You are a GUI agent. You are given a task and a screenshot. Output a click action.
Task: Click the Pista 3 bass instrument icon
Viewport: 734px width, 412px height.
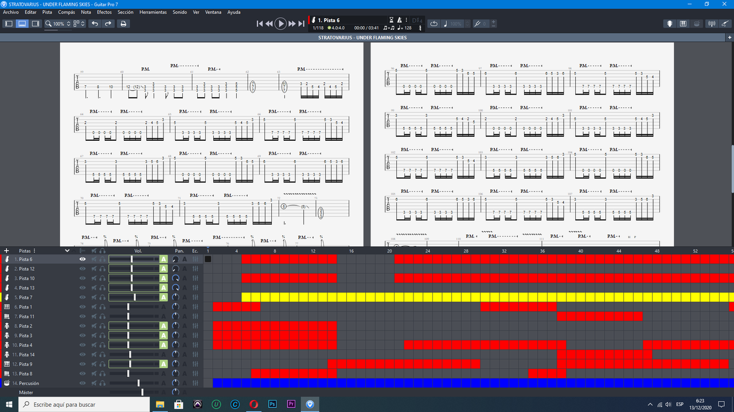[7, 335]
